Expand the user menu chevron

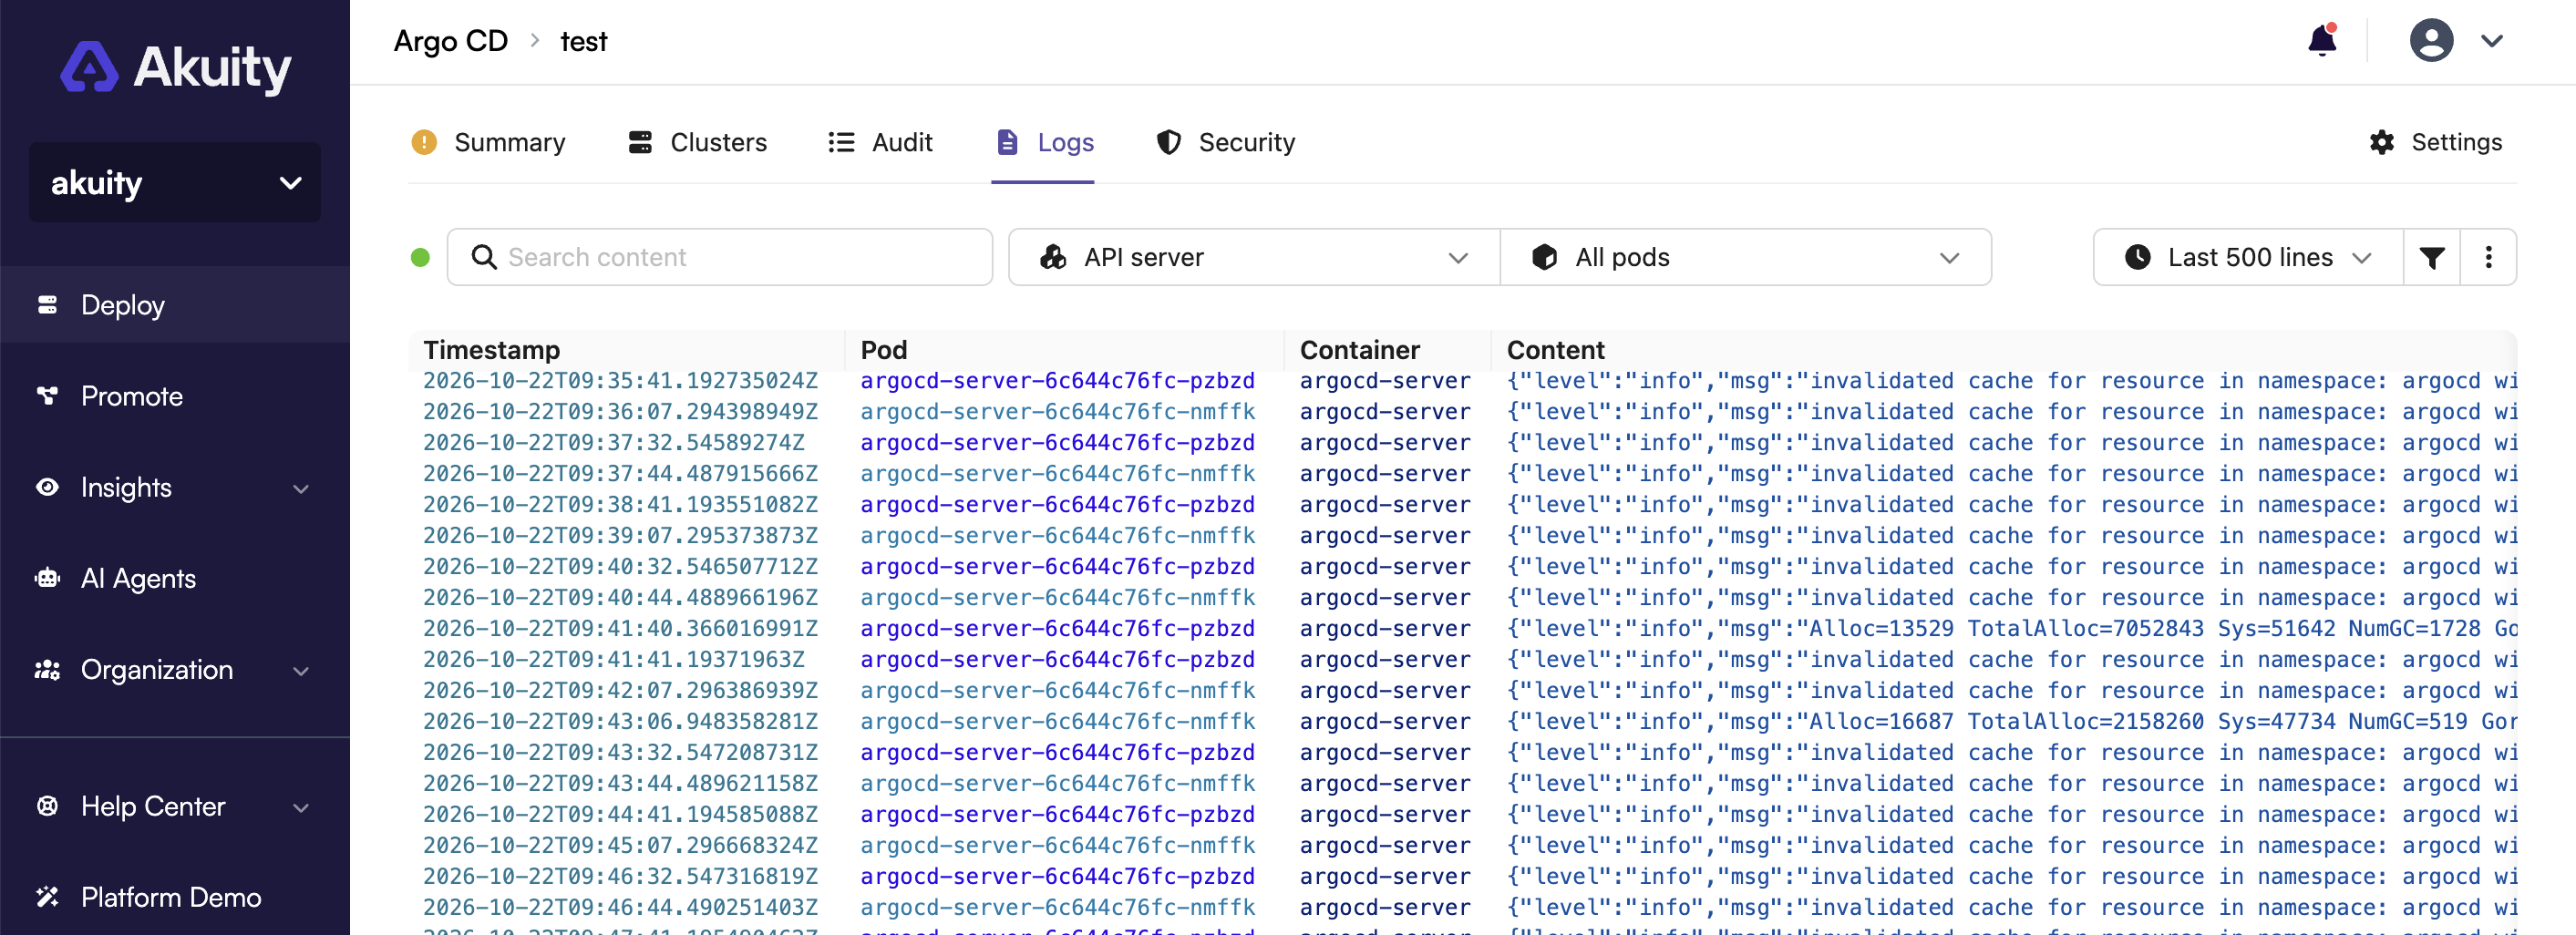(x=2492, y=41)
